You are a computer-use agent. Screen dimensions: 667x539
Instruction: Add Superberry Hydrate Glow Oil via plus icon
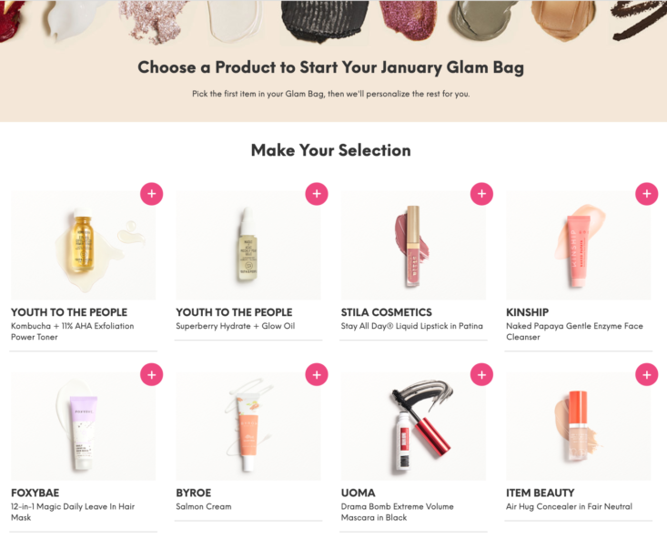click(x=317, y=194)
